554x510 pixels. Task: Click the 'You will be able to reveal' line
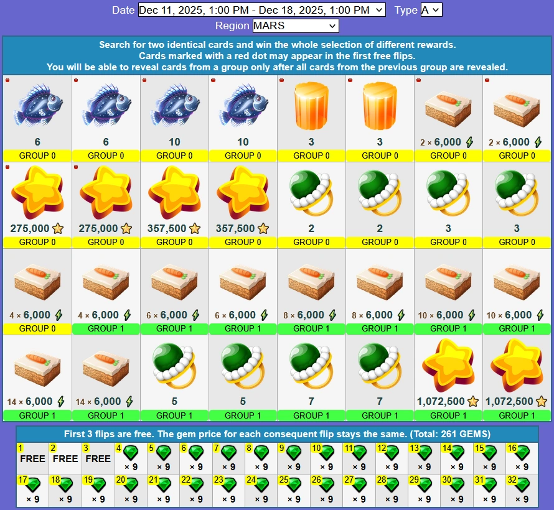[x=277, y=67]
